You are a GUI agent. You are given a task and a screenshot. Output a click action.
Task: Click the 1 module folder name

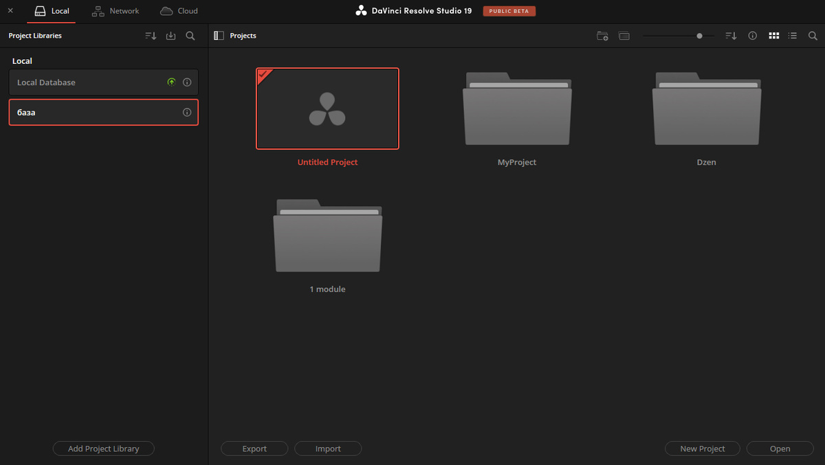327,289
